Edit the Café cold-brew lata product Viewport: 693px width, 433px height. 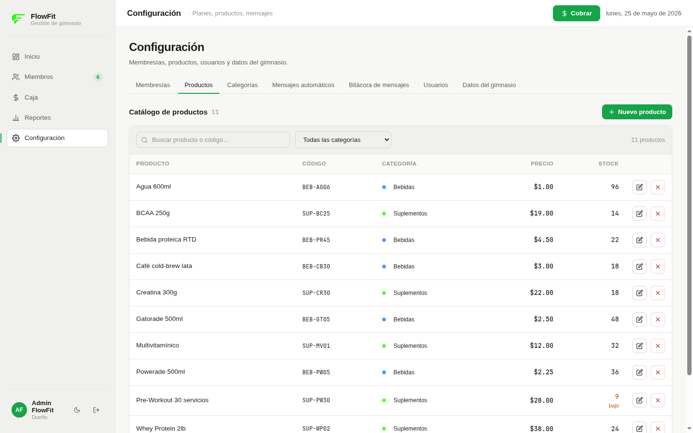(x=639, y=267)
